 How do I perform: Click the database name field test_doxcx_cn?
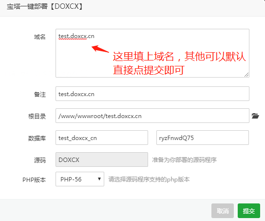click(102, 138)
